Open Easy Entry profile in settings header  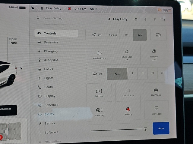pyautogui.click(x=118, y=19)
